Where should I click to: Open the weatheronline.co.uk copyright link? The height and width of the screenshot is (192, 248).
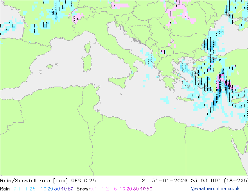coord(215,189)
